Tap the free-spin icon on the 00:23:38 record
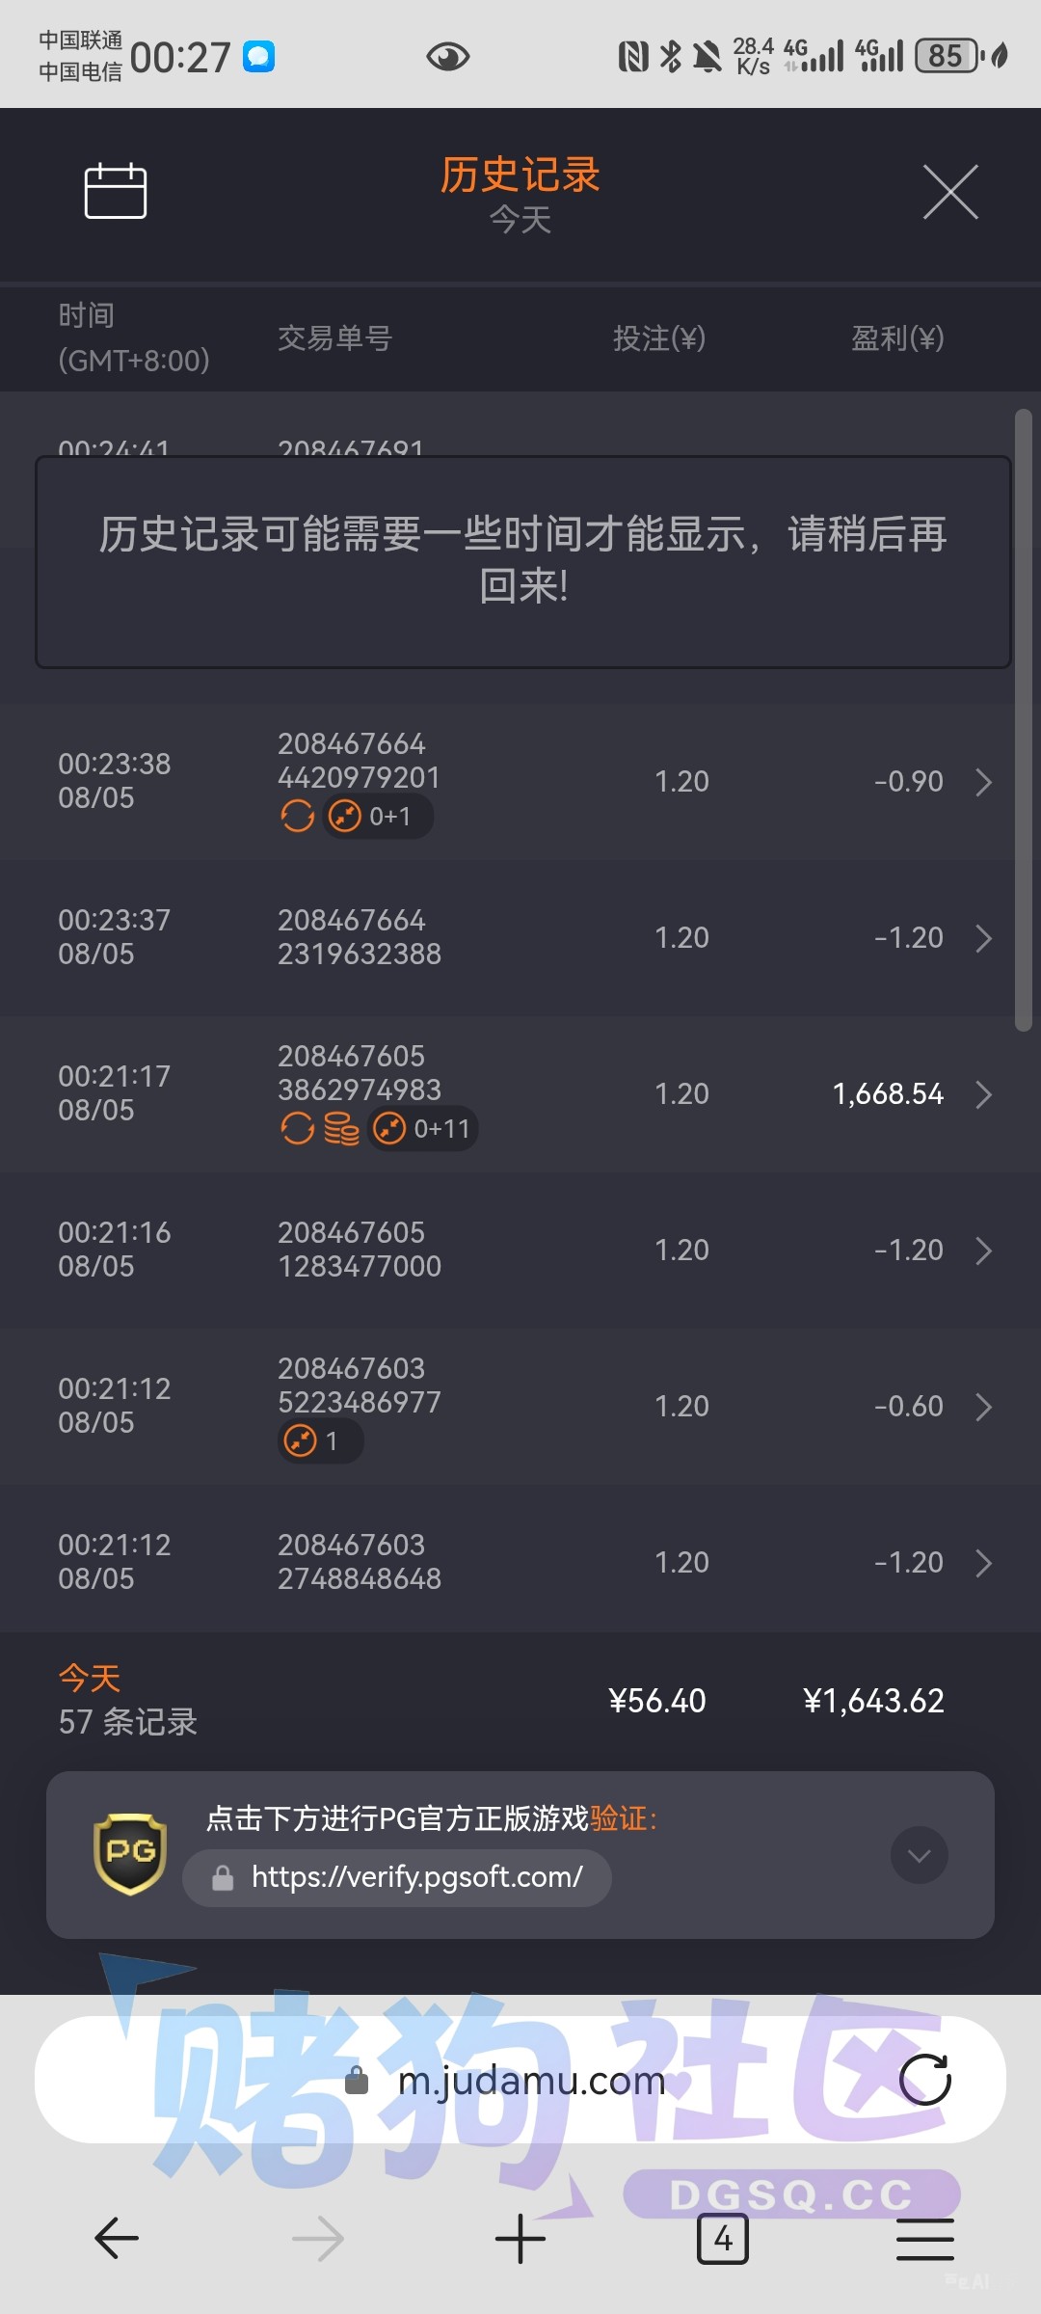Screen dimensions: 1041x2314 (x=297, y=816)
